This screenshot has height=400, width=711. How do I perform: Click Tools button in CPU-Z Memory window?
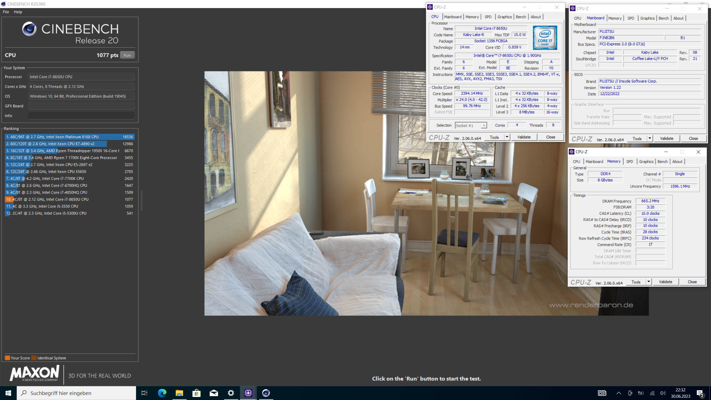click(636, 282)
